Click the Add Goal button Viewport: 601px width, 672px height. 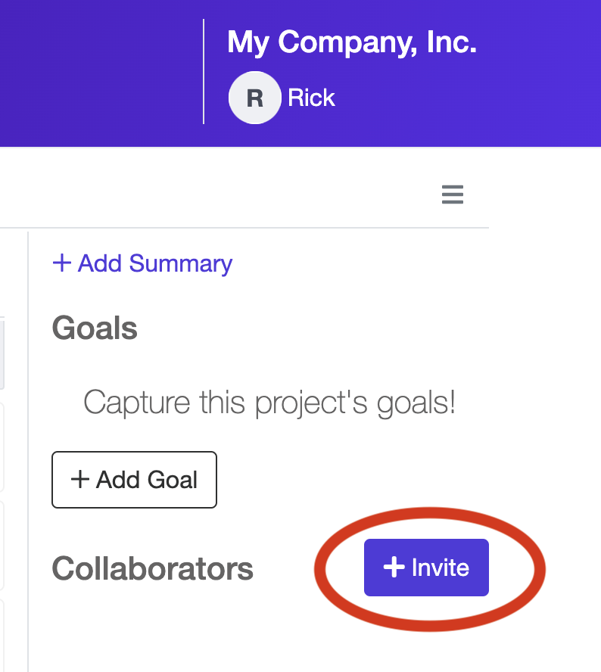[134, 480]
